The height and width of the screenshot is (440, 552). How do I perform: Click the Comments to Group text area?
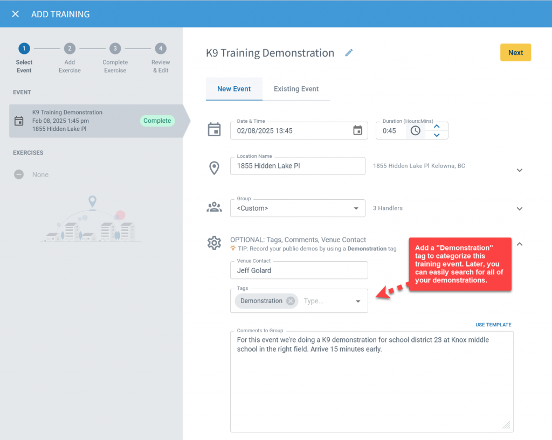click(372, 382)
